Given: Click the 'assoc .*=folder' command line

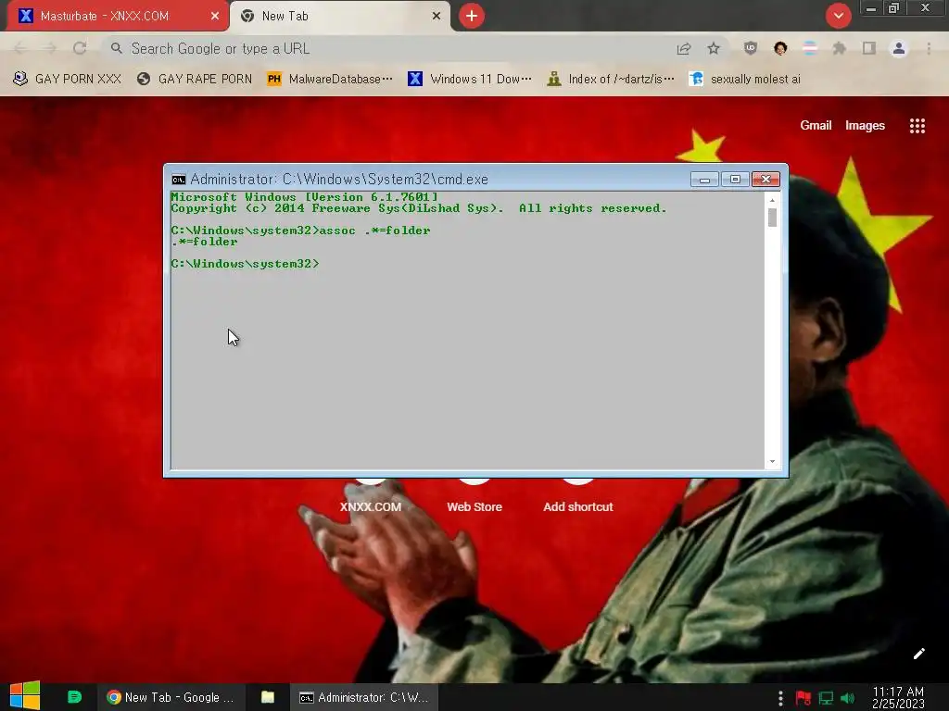Looking at the screenshot, I should click(300, 231).
